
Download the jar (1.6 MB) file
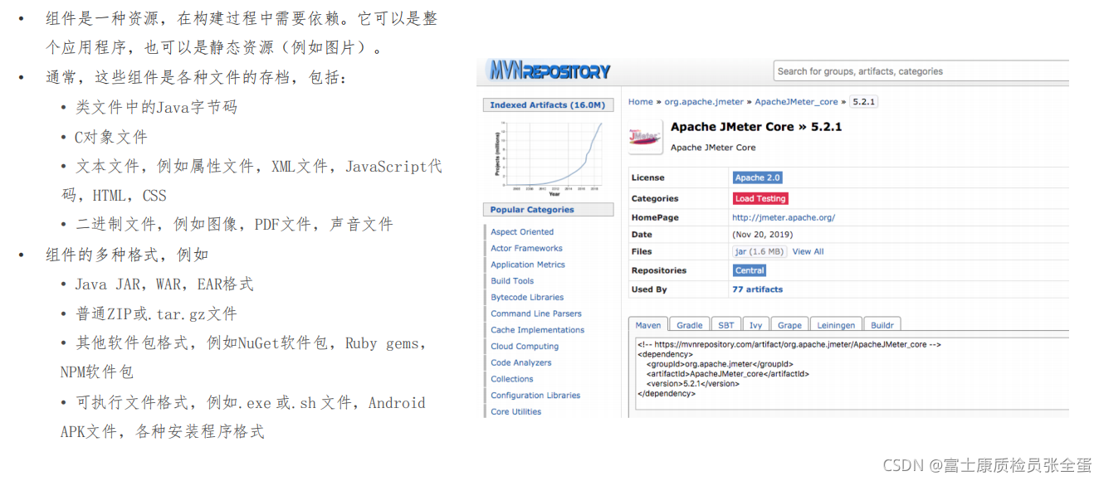[x=759, y=251]
